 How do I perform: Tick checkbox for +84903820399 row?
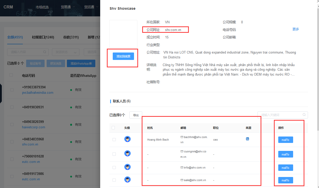(x=12, y=124)
